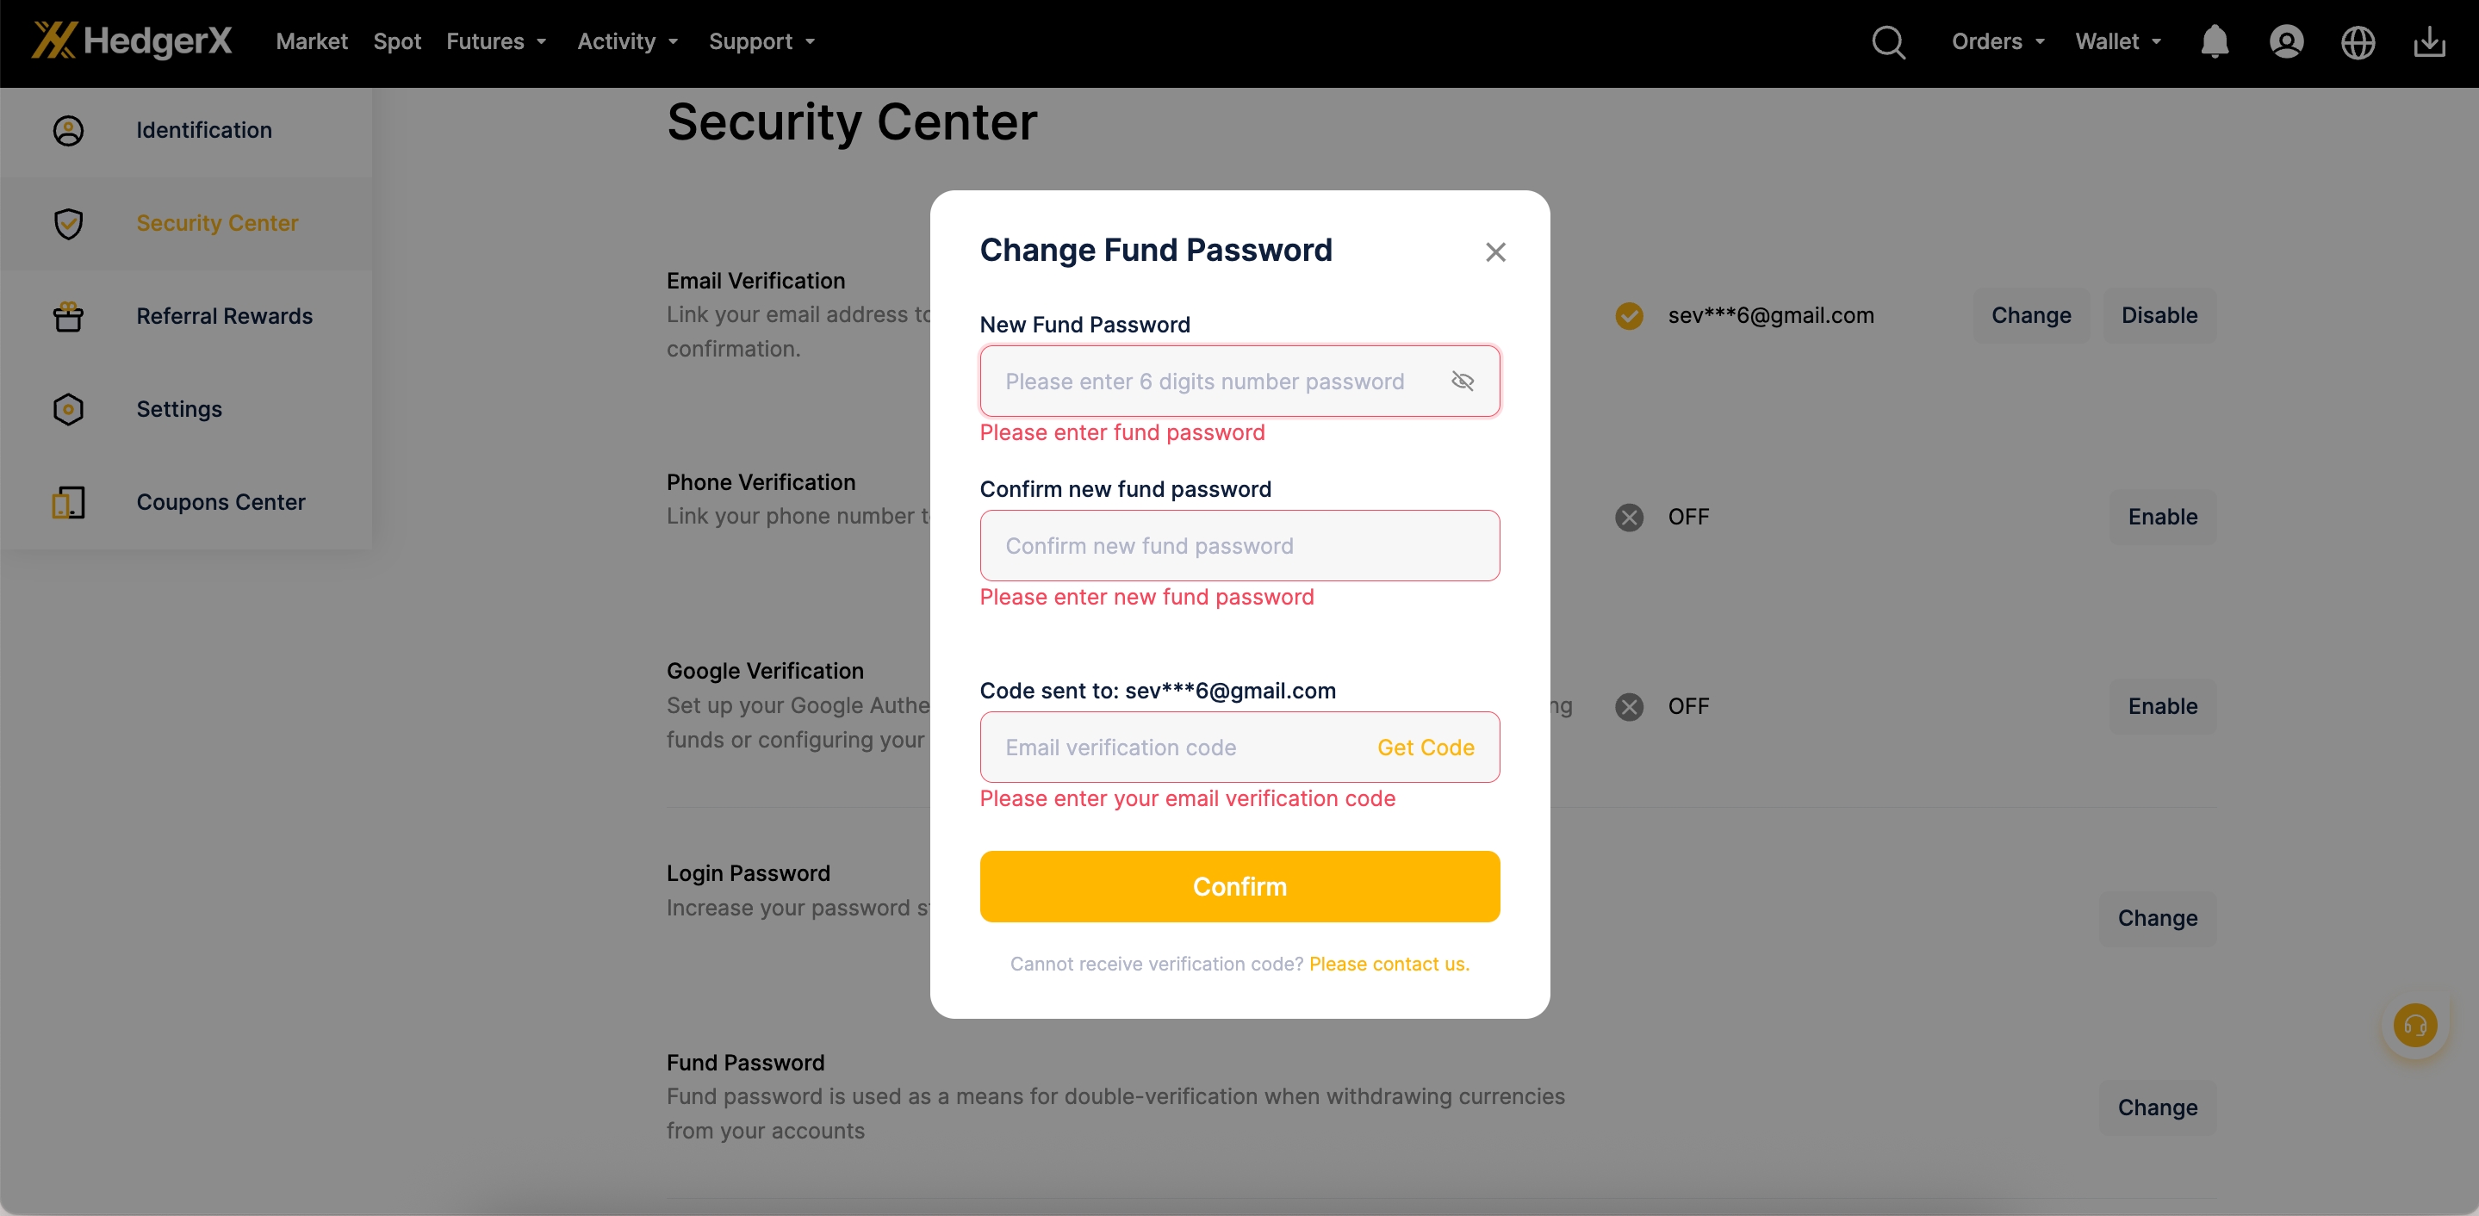This screenshot has width=2479, height=1216.
Task: Click the search magnifier icon
Action: pyautogui.click(x=1888, y=42)
